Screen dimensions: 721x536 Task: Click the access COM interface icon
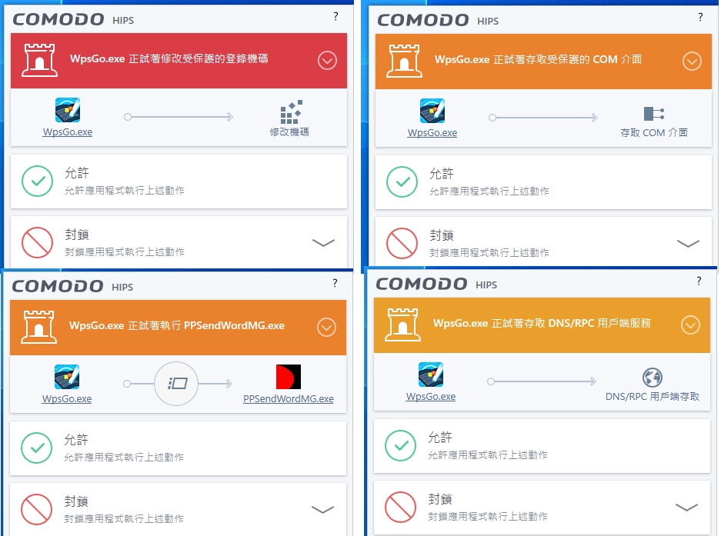point(653,113)
